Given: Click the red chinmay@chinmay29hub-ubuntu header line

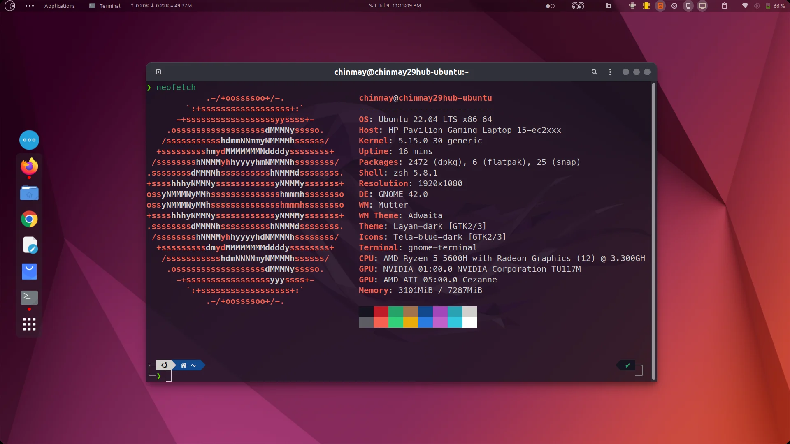Looking at the screenshot, I should coord(425,98).
